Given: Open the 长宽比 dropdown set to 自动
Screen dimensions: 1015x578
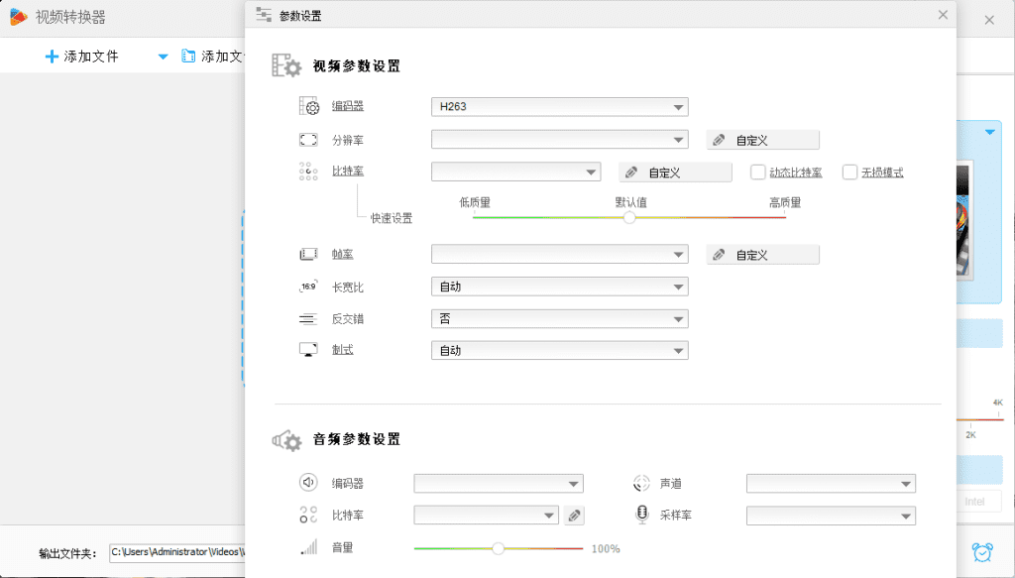Looking at the screenshot, I should (x=558, y=286).
